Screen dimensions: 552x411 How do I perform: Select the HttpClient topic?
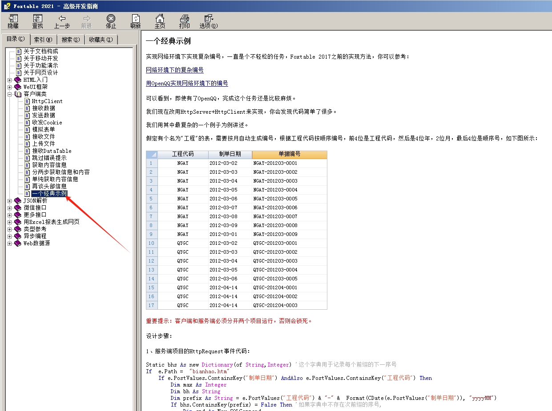(47, 101)
